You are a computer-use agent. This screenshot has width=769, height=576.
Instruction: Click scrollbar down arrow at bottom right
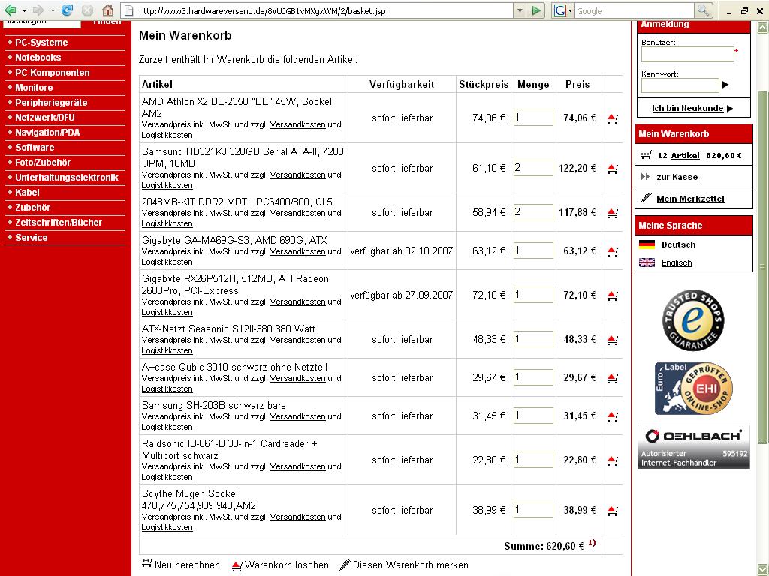click(x=762, y=570)
